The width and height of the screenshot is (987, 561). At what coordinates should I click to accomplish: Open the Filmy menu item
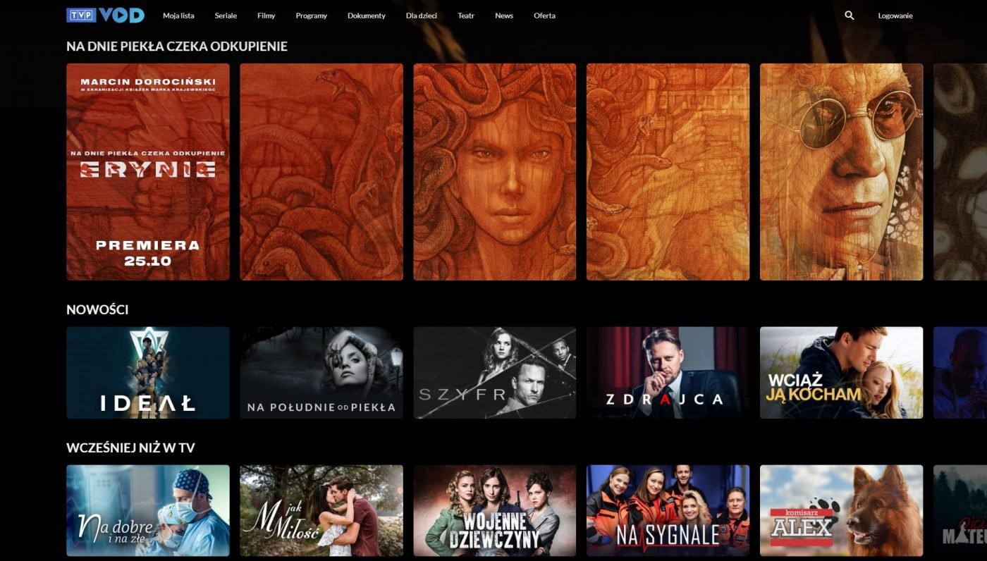[266, 16]
